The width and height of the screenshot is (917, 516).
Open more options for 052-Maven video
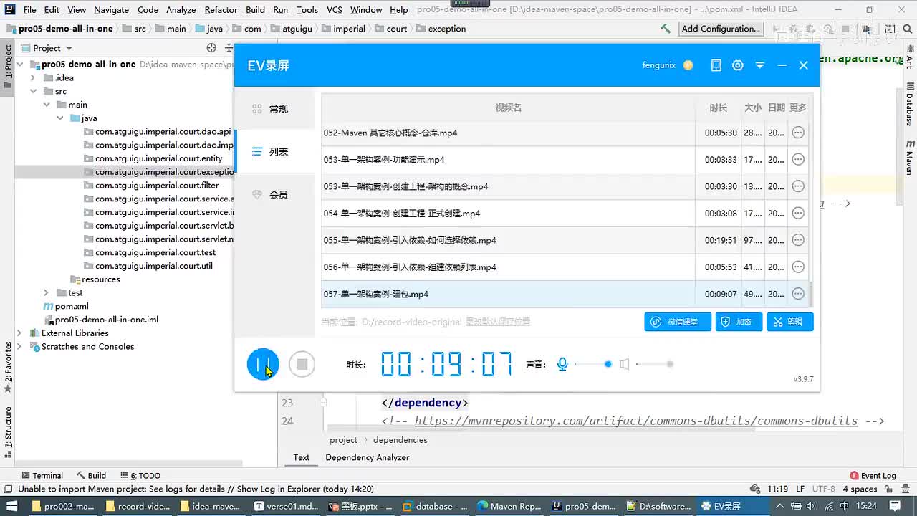click(798, 133)
